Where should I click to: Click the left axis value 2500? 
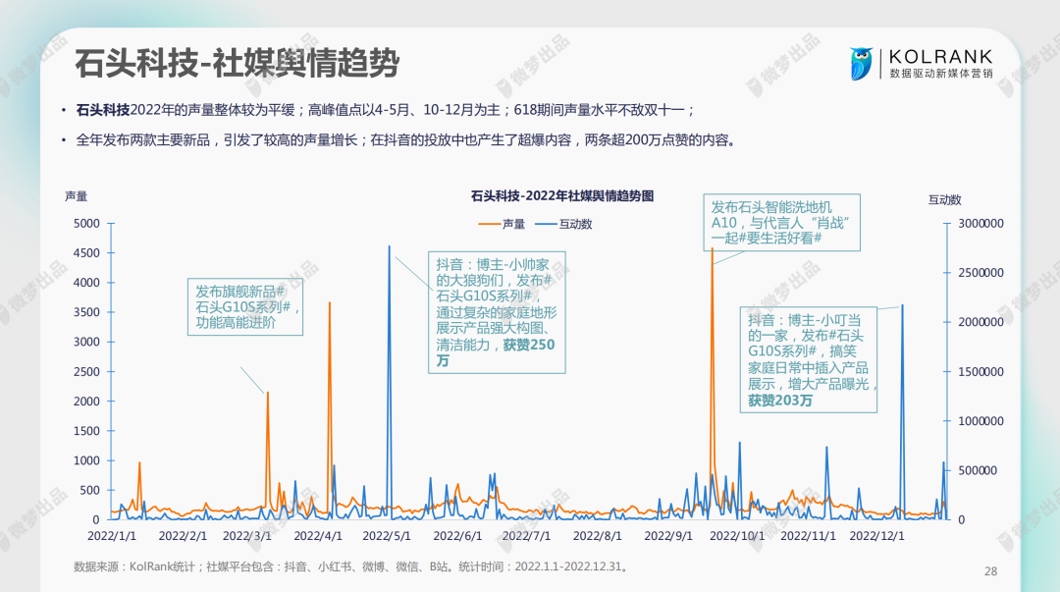(x=86, y=371)
